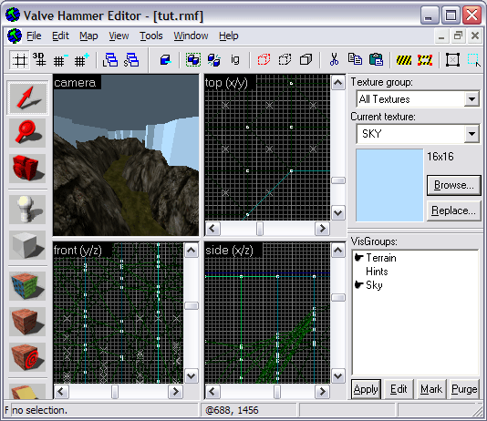The image size is (487, 421).
Task: Click the light blue SKY texture preview
Action: tap(389, 185)
